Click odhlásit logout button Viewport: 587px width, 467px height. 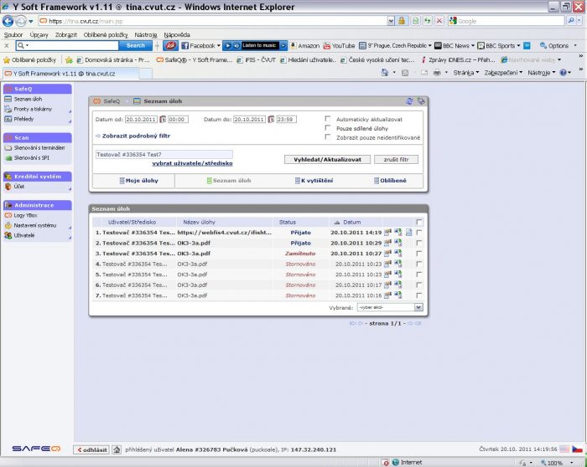click(x=91, y=449)
